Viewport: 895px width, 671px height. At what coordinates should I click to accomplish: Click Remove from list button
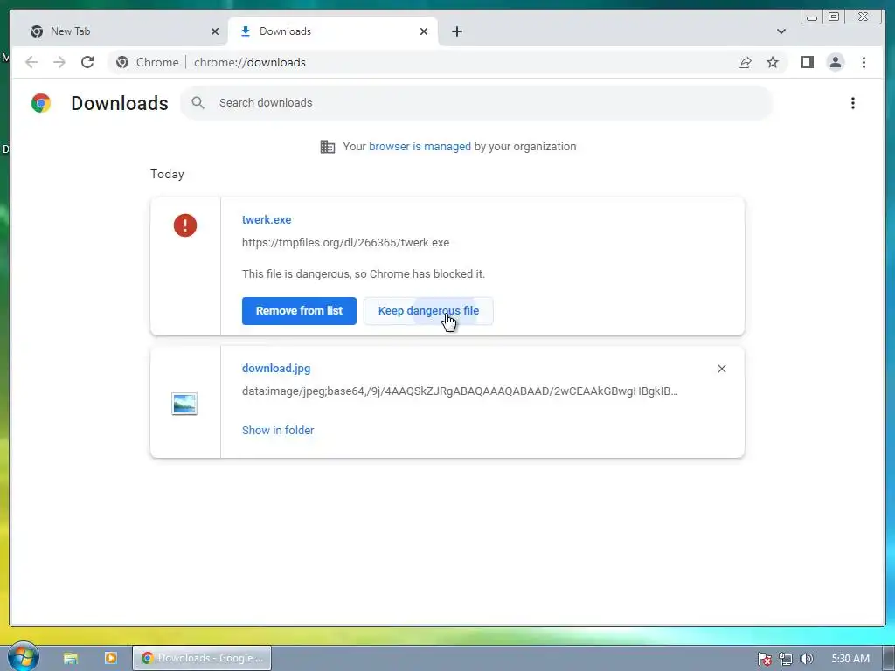299,311
